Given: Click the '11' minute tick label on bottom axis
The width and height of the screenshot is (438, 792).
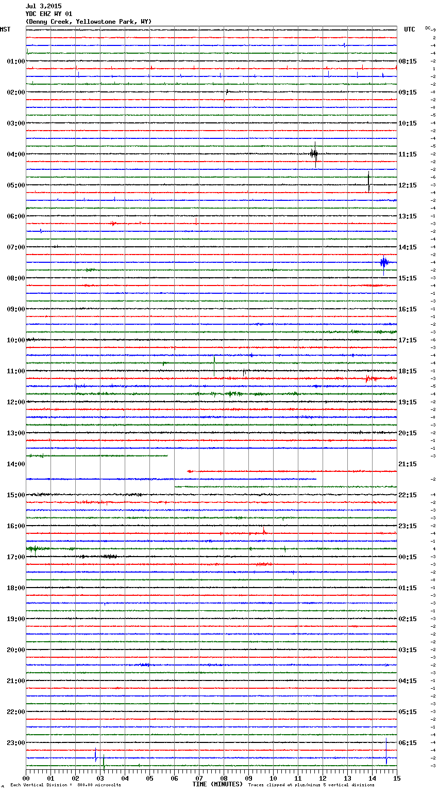Looking at the screenshot, I should coord(298,778).
